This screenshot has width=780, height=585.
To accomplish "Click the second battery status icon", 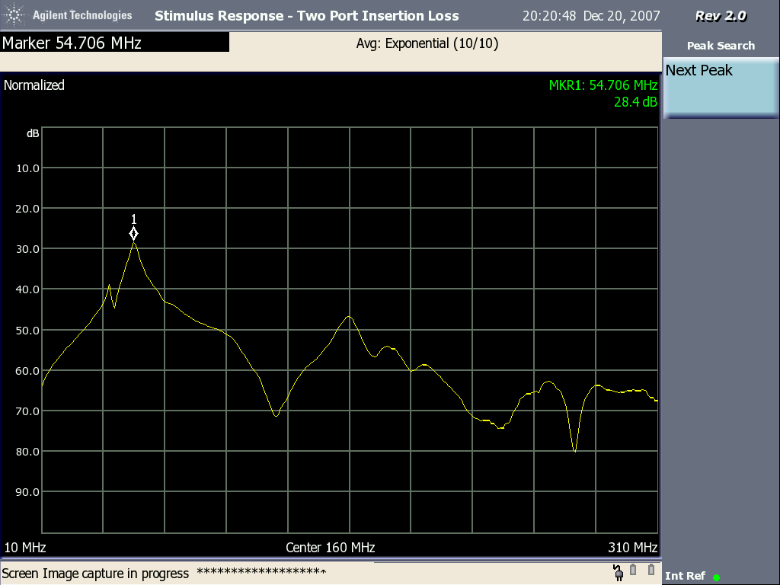I will click(651, 570).
